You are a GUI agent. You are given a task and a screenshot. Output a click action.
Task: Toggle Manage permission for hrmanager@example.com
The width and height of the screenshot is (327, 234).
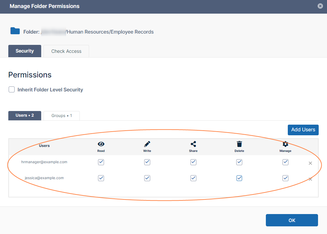tap(285, 162)
